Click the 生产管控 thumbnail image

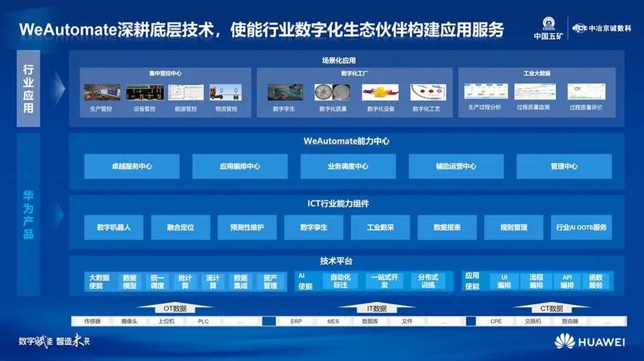(x=102, y=92)
